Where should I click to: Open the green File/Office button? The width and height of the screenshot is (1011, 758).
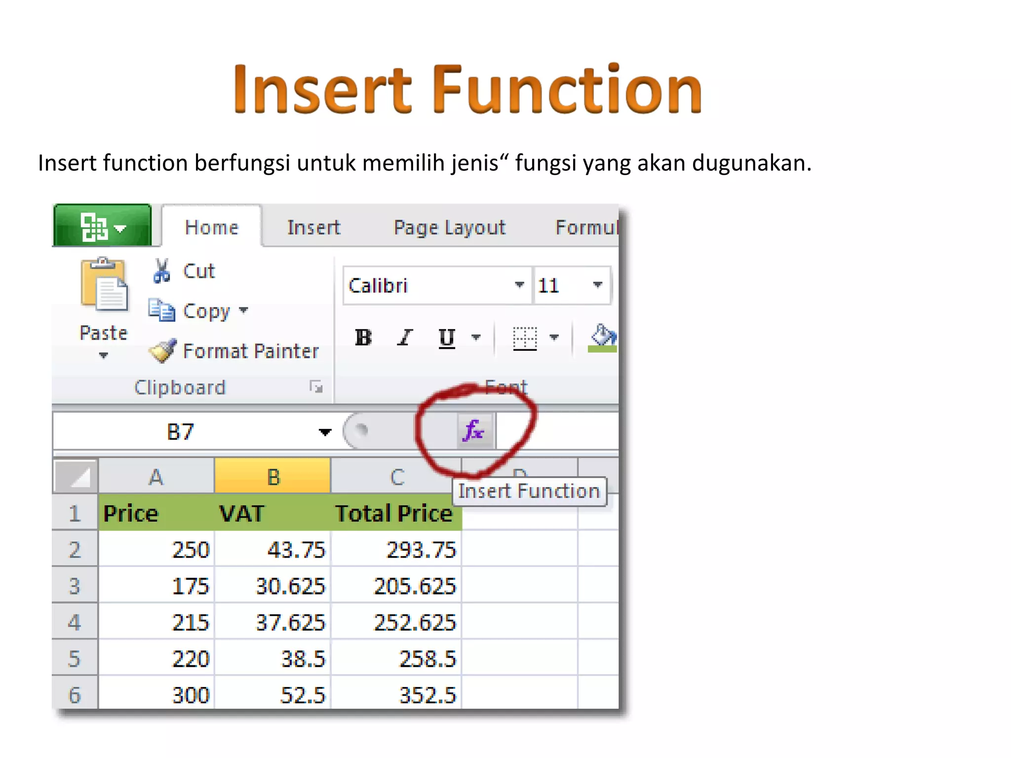[x=102, y=227]
